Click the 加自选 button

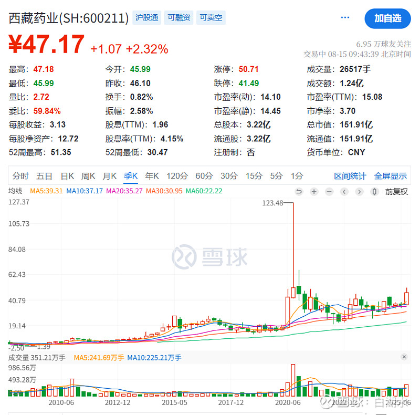click(x=387, y=18)
